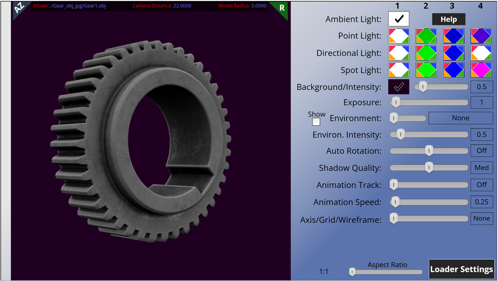Click the Exposure slider track

pos(429,102)
